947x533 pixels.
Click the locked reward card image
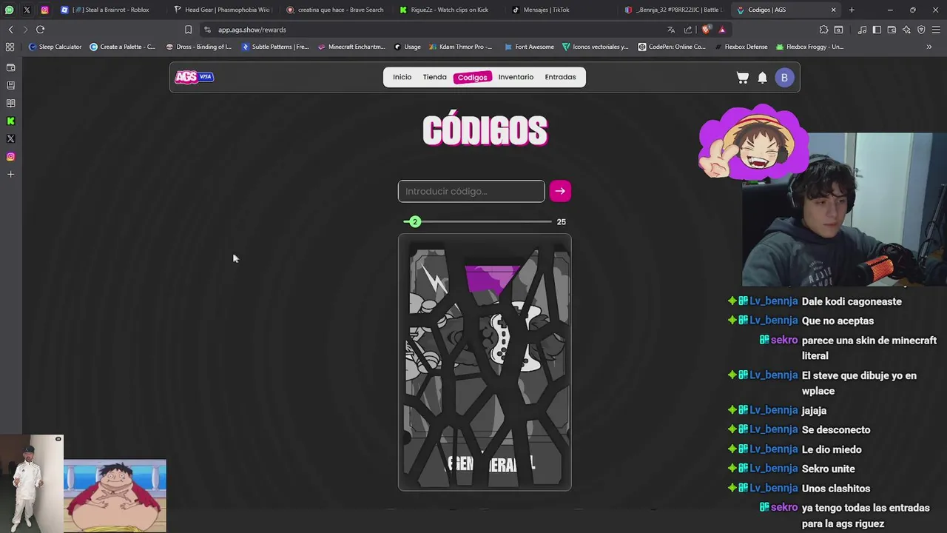(485, 363)
